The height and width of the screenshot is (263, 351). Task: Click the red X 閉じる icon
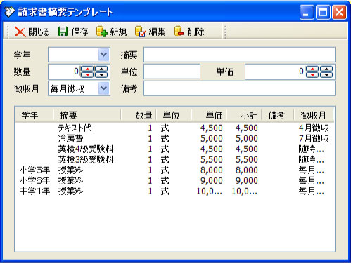(20, 32)
